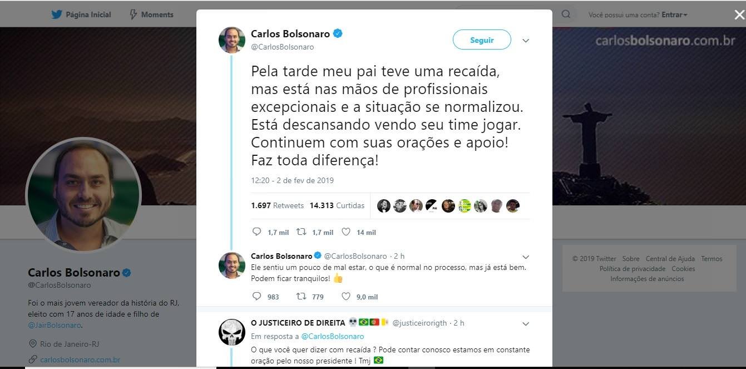Click the @JairBolsonaro mention in bio
Screen dimensions: 746x369
(54, 325)
